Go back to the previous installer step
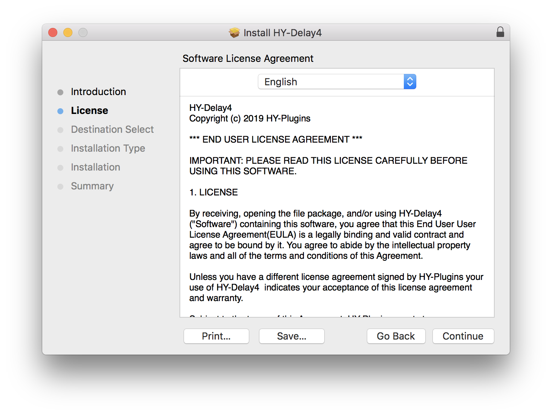552x415 pixels. pos(396,336)
